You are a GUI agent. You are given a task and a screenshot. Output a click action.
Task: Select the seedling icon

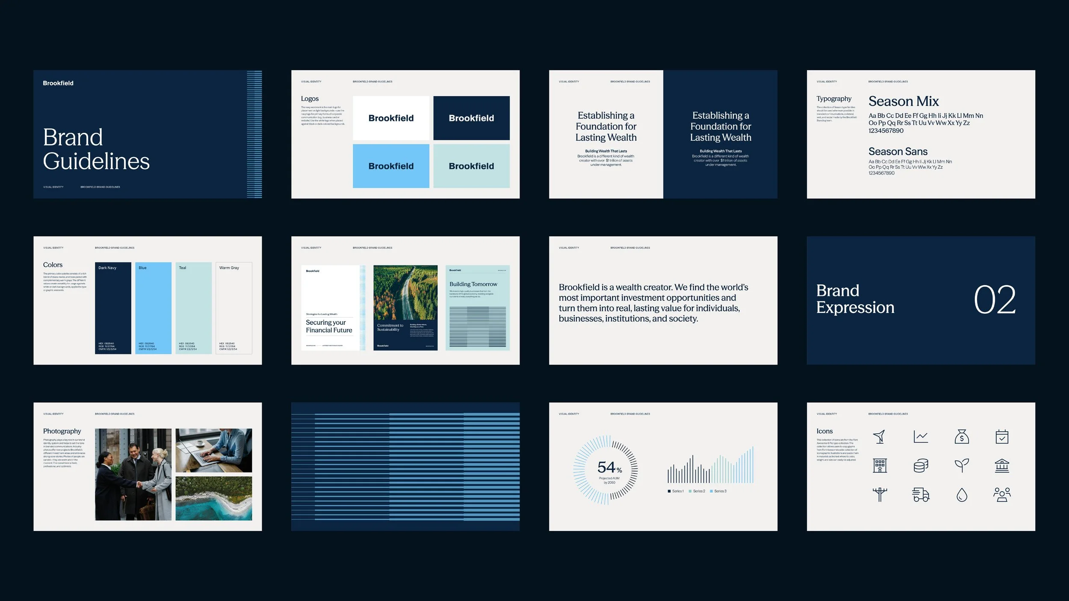[x=962, y=466]
